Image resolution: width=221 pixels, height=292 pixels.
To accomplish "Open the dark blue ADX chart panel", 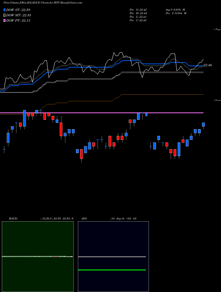I will (113, 257).
